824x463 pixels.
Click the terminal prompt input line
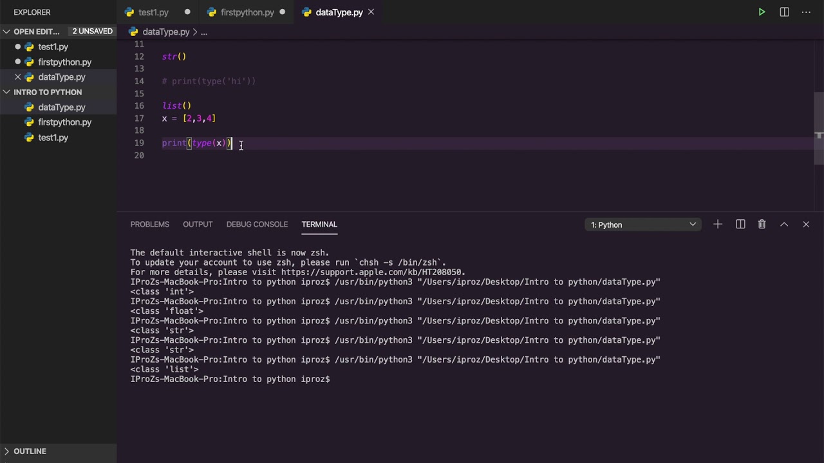click(x=230, y=379)
